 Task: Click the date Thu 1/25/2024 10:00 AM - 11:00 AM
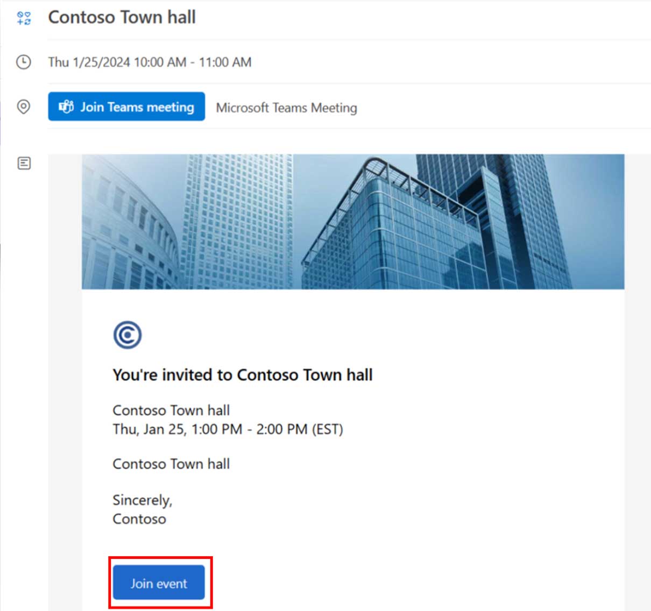coord(150,62)
